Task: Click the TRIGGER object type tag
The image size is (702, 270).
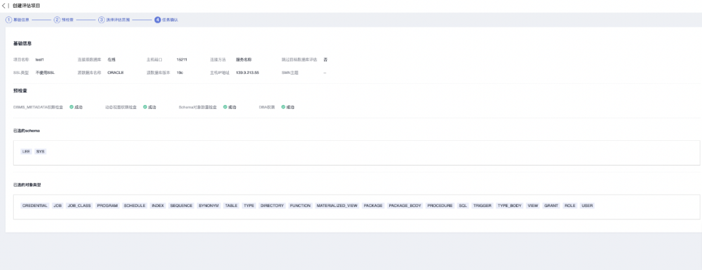Action: pyautogui.click(x=482, y=206)
